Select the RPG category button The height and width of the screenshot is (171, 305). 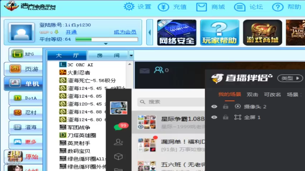[x=26, y=54]
